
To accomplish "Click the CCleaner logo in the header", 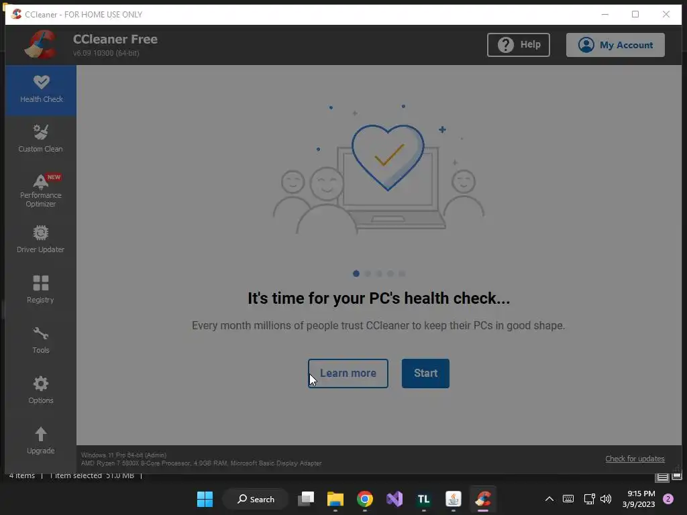I will click(x=41, y=44).
